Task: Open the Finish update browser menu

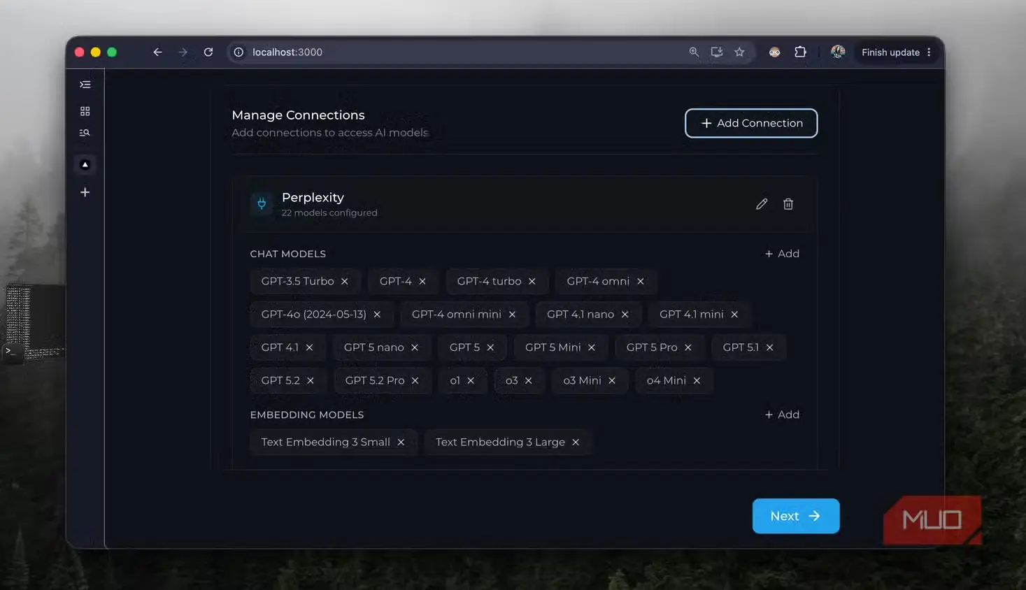Action: pos(896,52)
